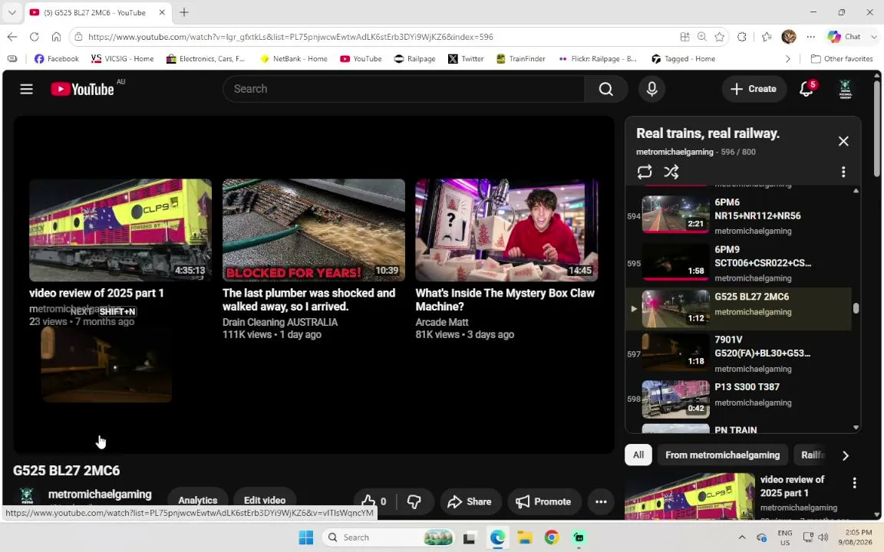Select the From metromichaelgaming chip

[722, 455]
